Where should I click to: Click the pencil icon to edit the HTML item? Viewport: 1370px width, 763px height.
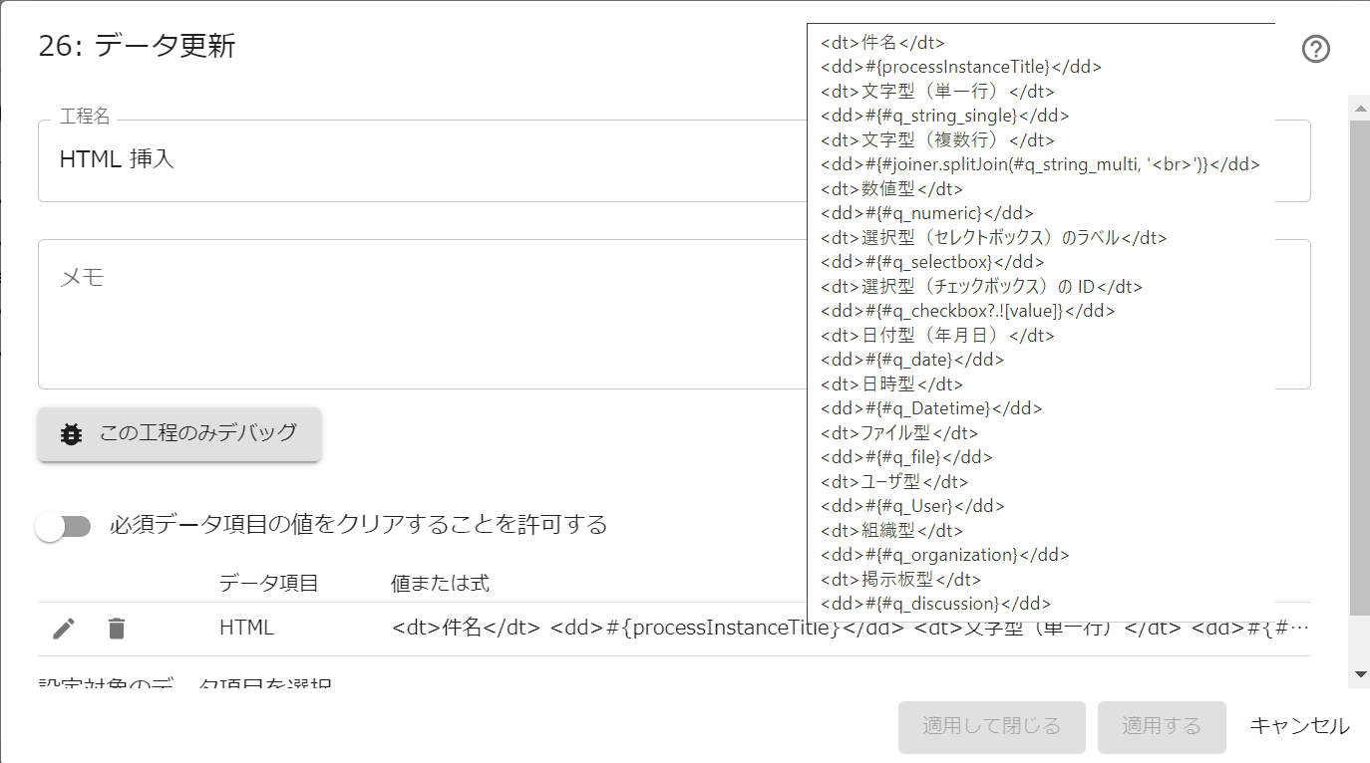[63, 628]
